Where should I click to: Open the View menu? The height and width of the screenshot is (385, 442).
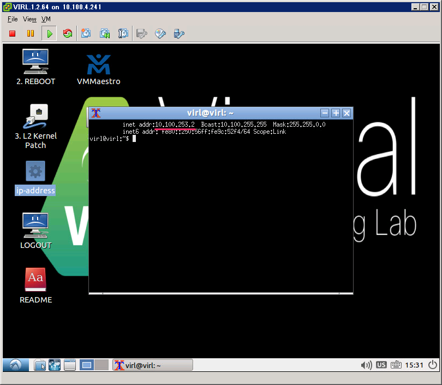click(29, 19)
